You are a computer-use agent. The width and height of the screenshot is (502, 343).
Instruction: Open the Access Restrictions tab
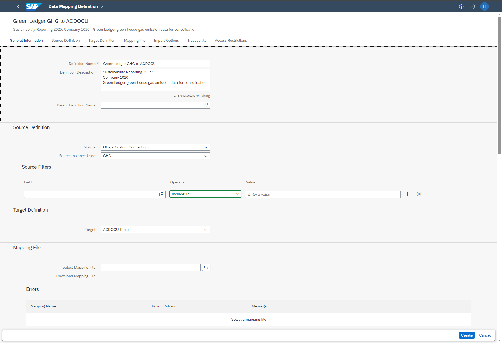click(231, 40)
